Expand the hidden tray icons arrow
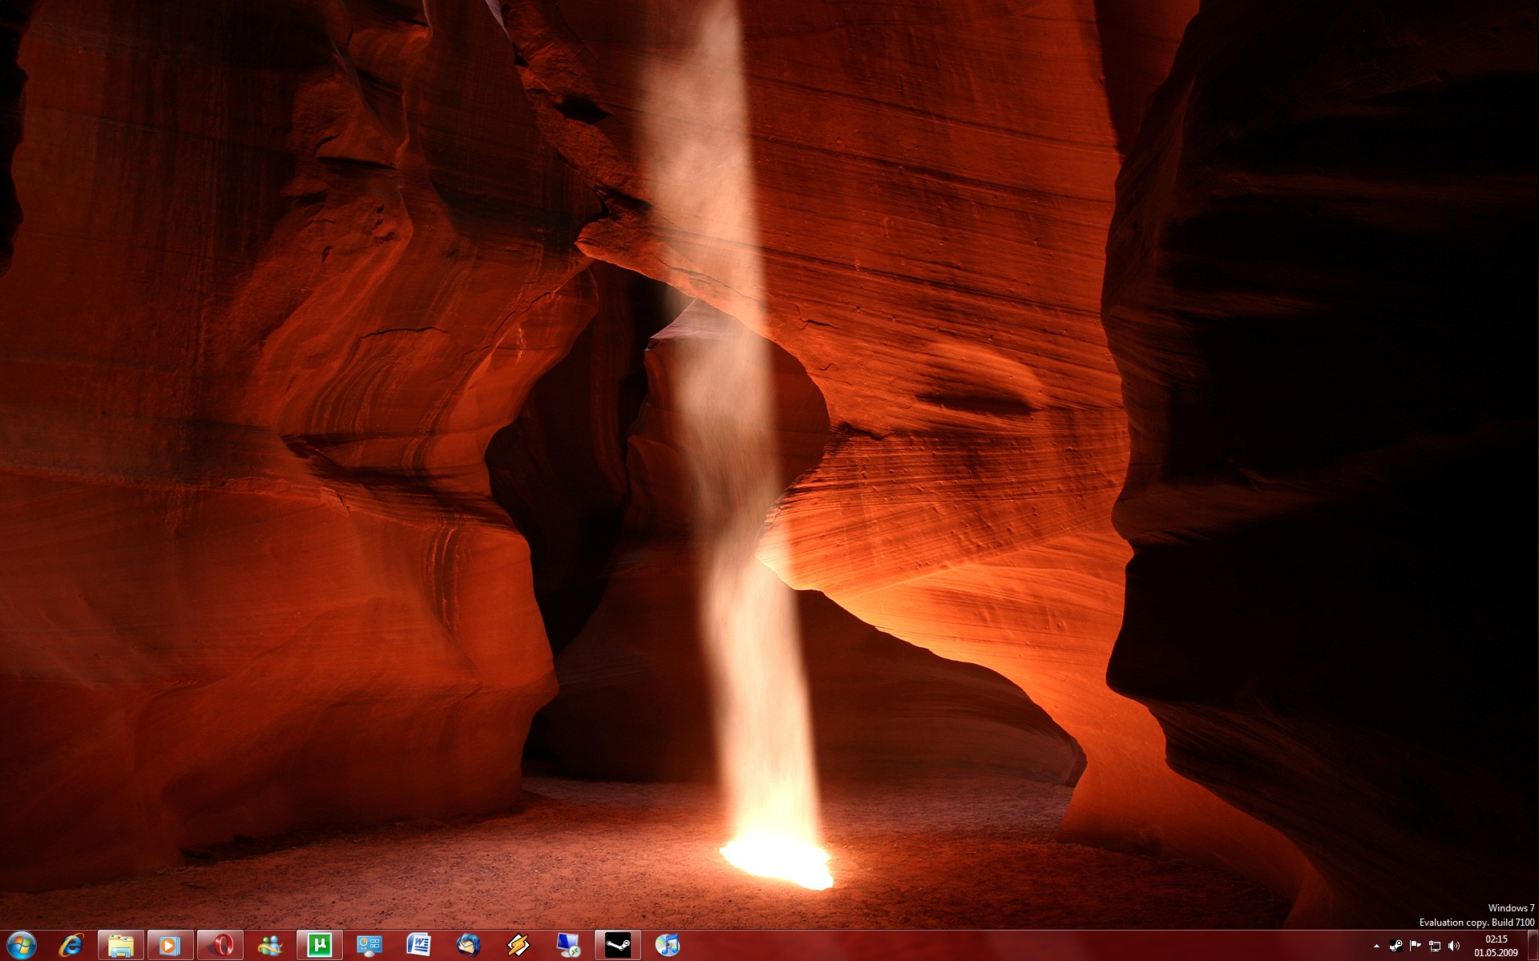The image size is (1539, 961). pyautogui.click(x=1377, y=947)
